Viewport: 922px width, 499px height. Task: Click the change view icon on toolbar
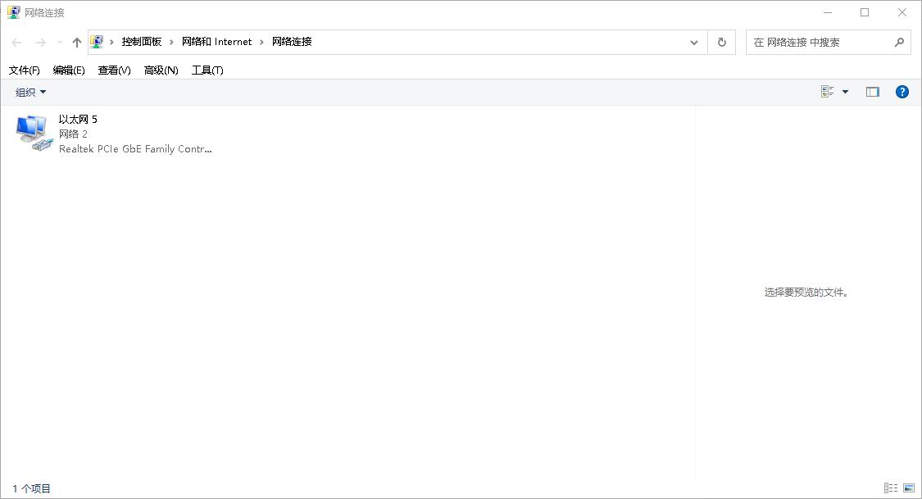(x=826, y=91)
